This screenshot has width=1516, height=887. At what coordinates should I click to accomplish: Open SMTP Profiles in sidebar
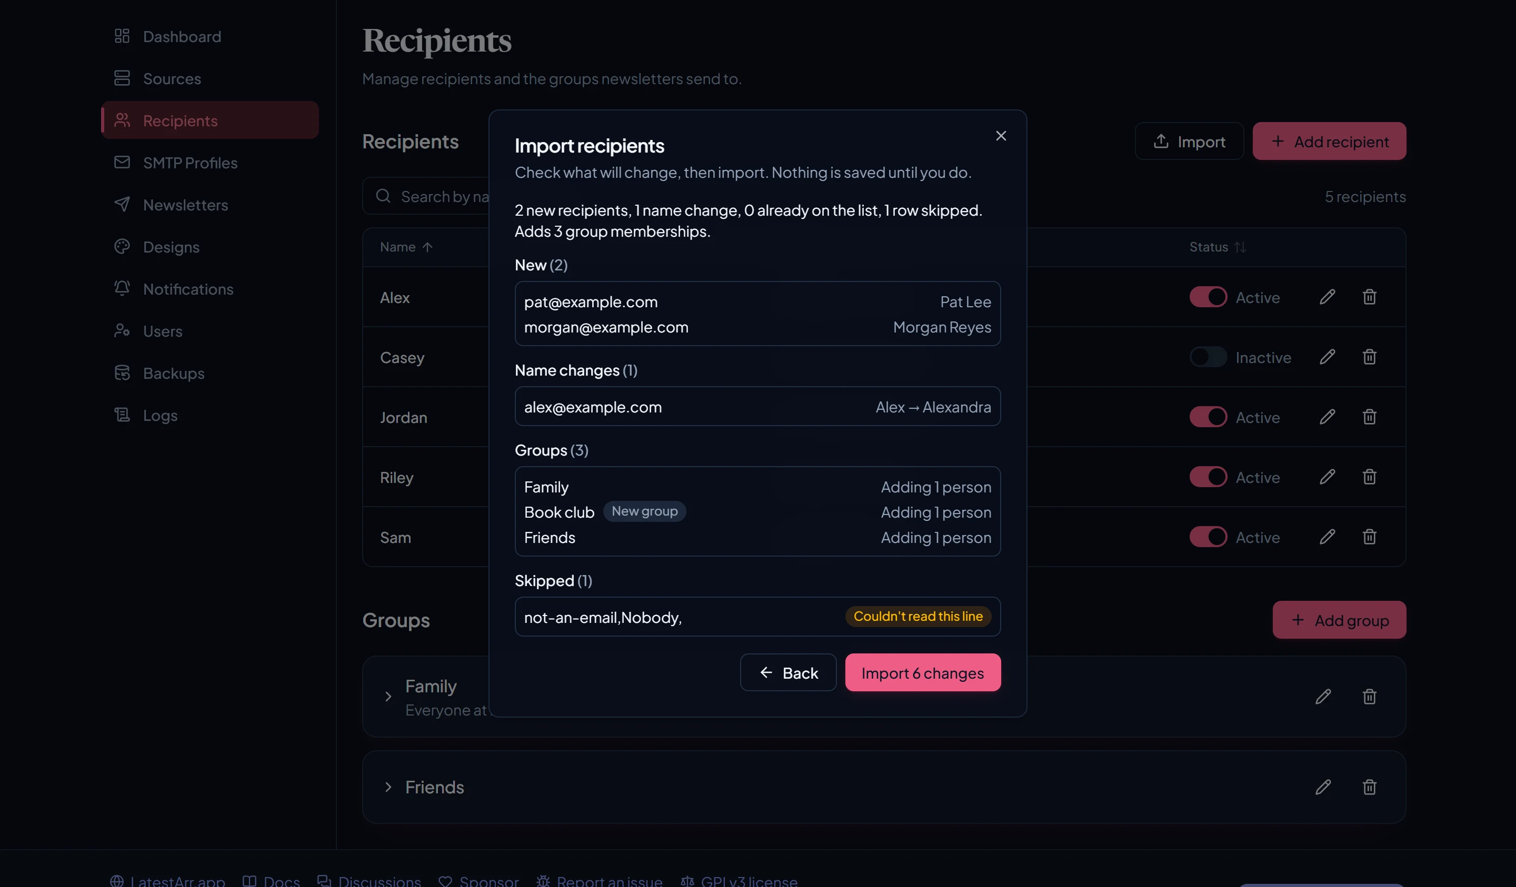tap(210, 163)
